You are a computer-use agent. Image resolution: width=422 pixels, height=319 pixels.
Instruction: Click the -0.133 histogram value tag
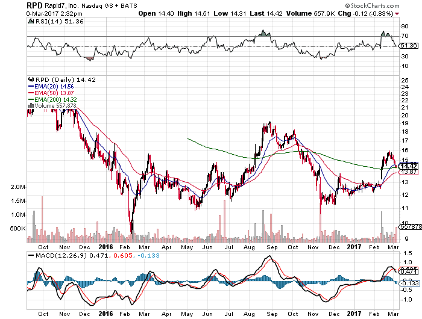tap(410, 283)
